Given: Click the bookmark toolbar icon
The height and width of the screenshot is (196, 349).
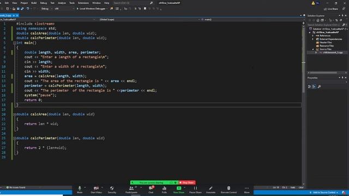Looking at the screenshot, I should [x=145, y=9].
